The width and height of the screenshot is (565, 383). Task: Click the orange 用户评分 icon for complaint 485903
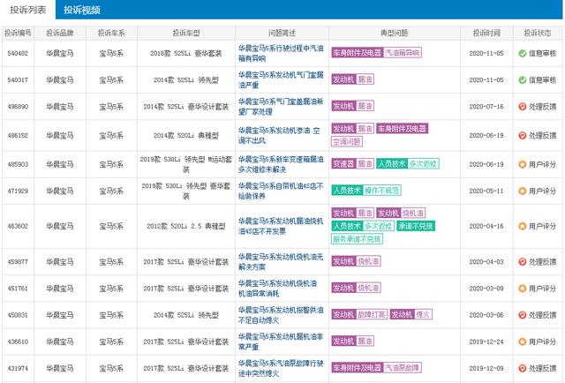tap(522, 164)
